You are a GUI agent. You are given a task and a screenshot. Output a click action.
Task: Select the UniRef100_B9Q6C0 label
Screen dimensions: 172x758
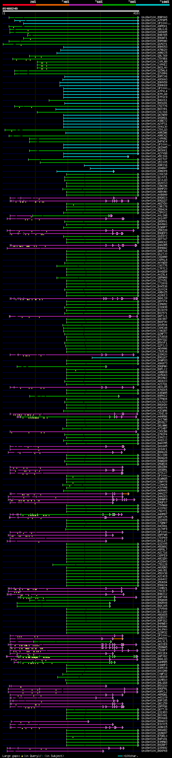click(154, 198)
